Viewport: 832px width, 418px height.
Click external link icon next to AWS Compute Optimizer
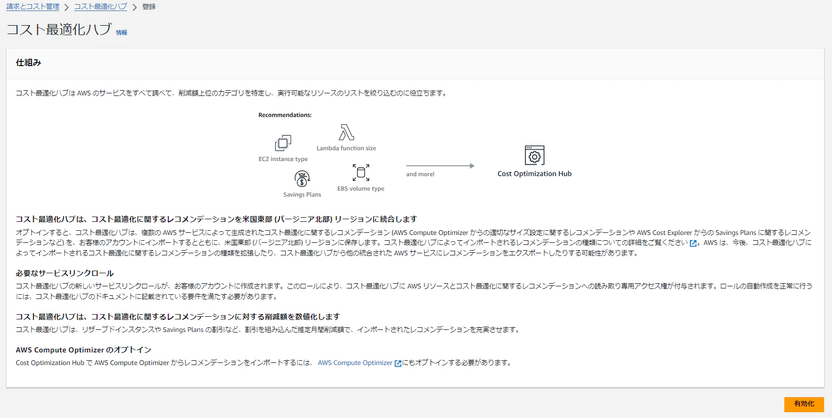point(398,363)
